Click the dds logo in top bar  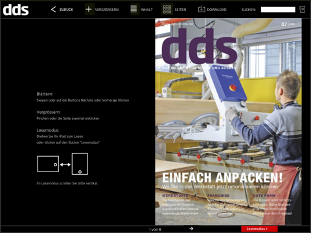point(16,10)
